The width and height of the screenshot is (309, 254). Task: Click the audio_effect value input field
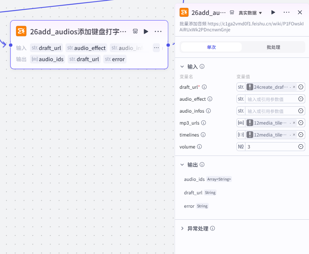coord(271,99)
